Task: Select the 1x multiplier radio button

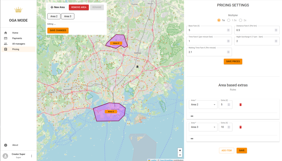Action: pyautogui.click(x=219, y=20)
